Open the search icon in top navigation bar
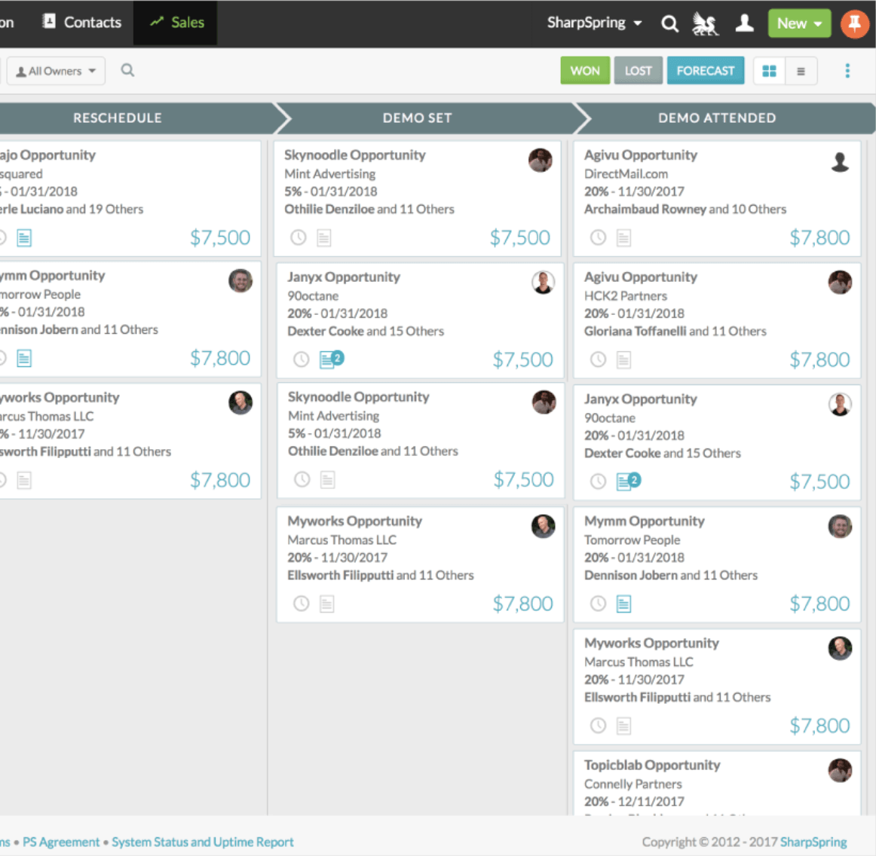The width and height of the screenshot is (876, 856). (x=669, y=23)
